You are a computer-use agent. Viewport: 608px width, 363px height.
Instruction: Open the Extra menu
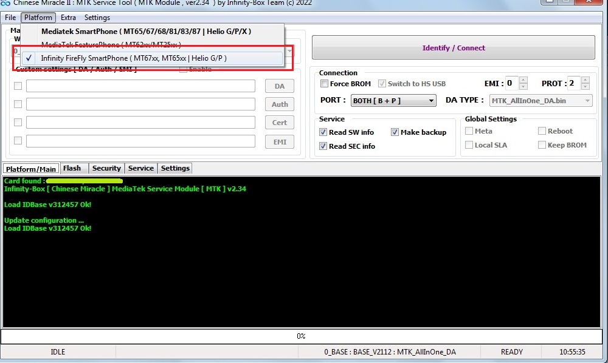(68, 18)
